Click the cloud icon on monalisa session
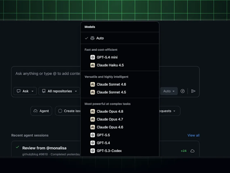 click(x=193, y=151)
